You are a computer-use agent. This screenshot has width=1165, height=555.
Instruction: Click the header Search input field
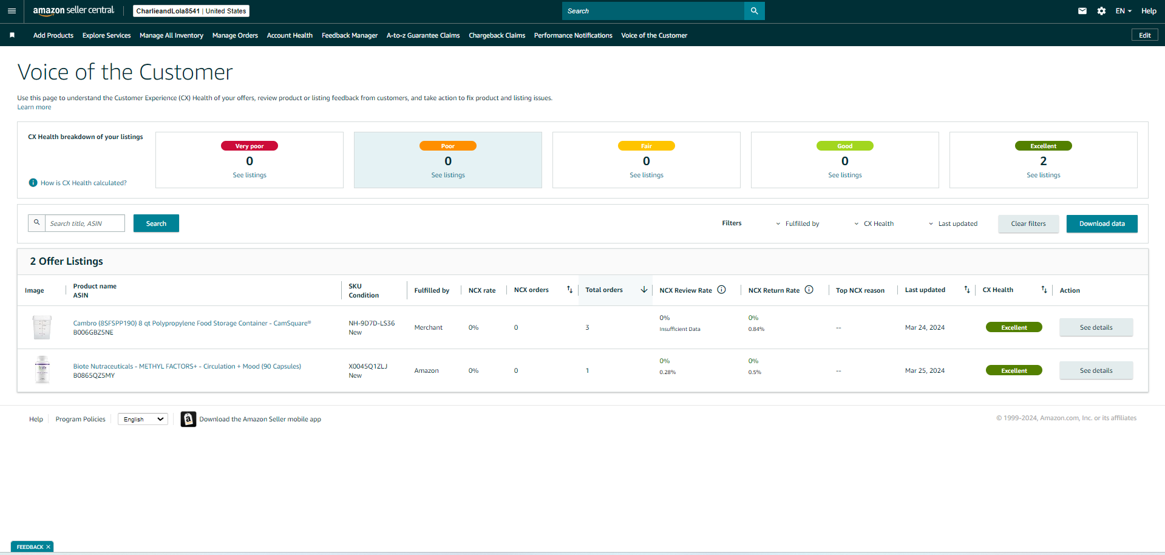653,11
